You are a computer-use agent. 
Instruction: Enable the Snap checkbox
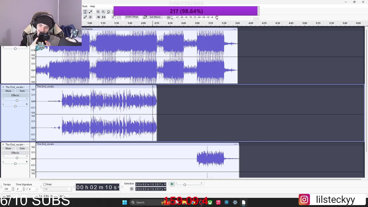[x=44, y=184]
